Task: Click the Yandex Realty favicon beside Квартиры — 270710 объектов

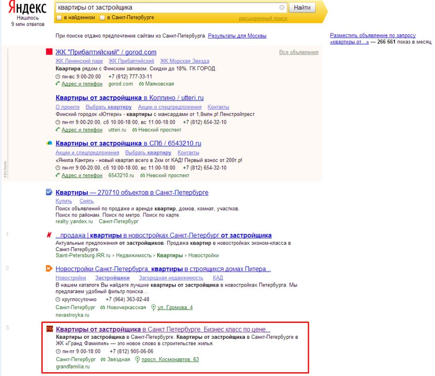Action: point(49,192)
